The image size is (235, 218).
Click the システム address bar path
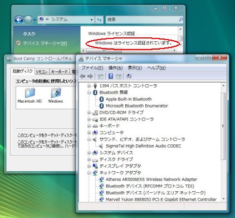tap(60, 20)
